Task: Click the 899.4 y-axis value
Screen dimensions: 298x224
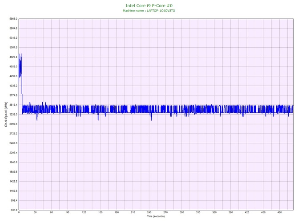Action: click(14, 200)
